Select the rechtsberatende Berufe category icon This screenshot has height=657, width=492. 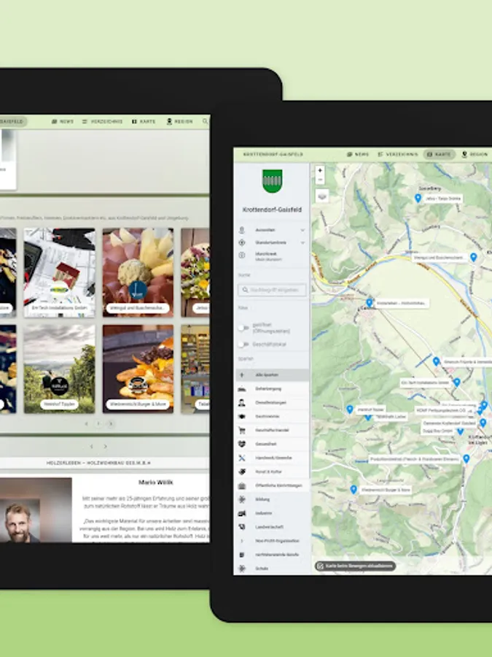(242, 555)
